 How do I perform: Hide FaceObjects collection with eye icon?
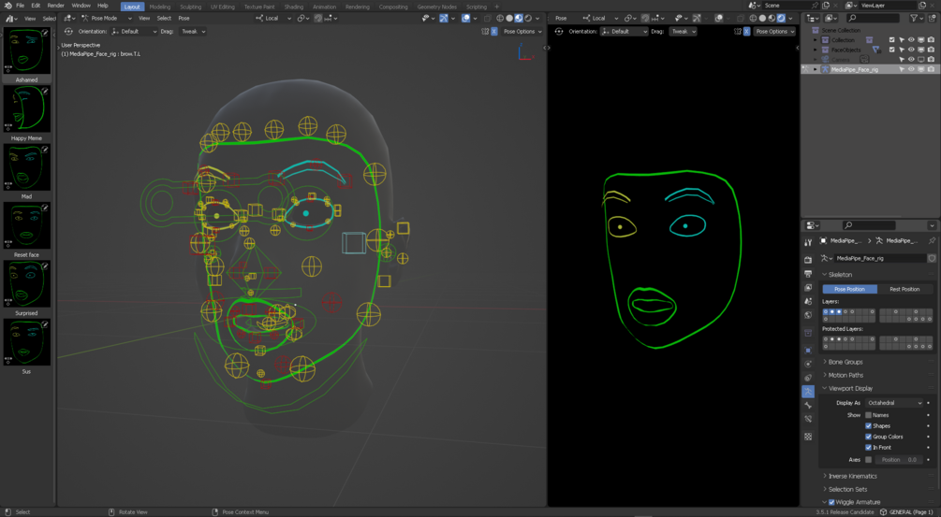point(911,50)
